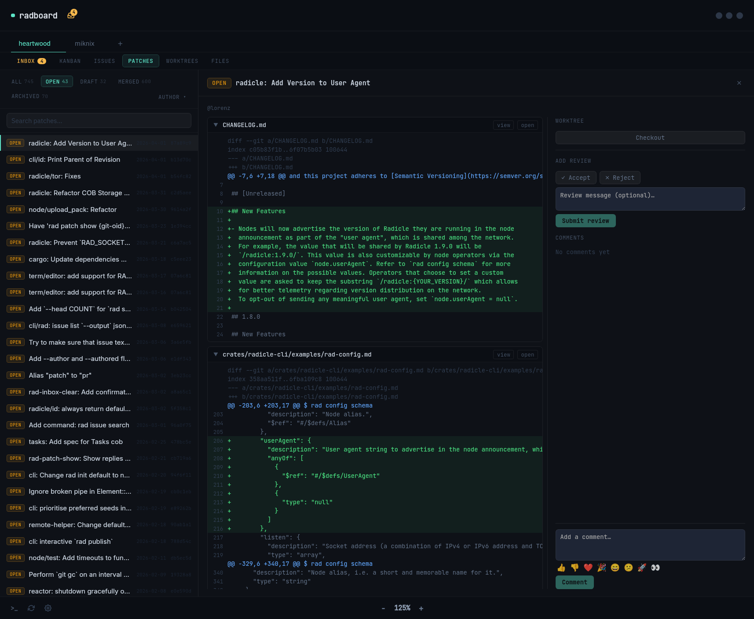754x619 pixels.
Task: Add a new repository tab
Action: point(120,44)
